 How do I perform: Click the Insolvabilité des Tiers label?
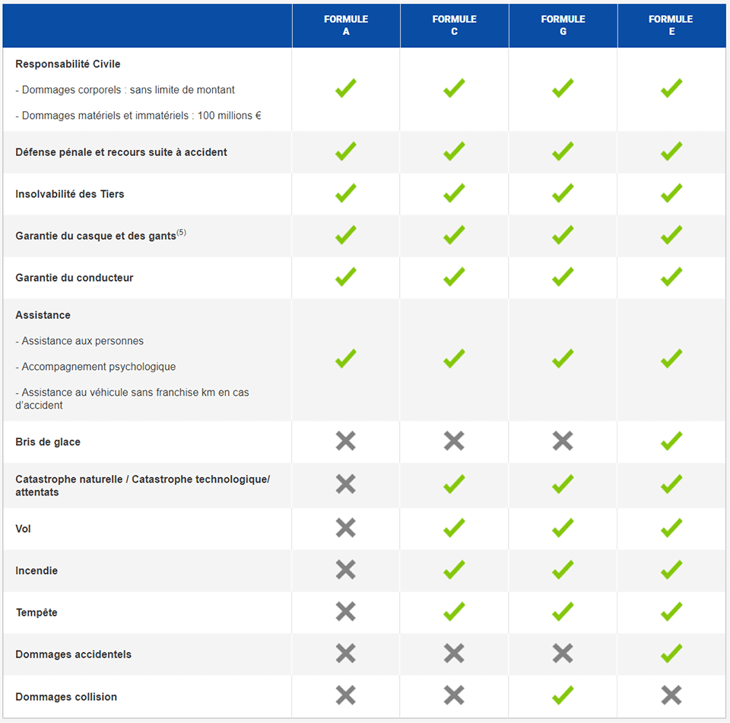70,194
